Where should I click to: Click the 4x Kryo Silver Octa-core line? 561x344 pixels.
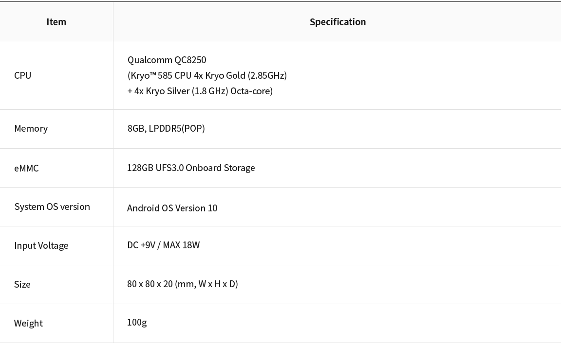[200, 91]
